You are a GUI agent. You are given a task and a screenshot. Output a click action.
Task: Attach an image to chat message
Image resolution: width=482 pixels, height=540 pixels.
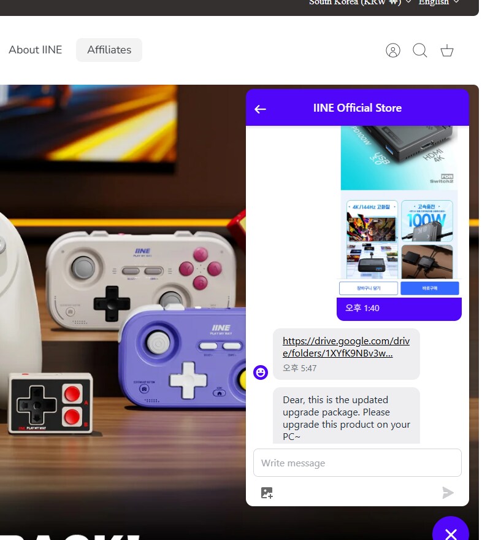pyautogui.click(x=267, y=493)
